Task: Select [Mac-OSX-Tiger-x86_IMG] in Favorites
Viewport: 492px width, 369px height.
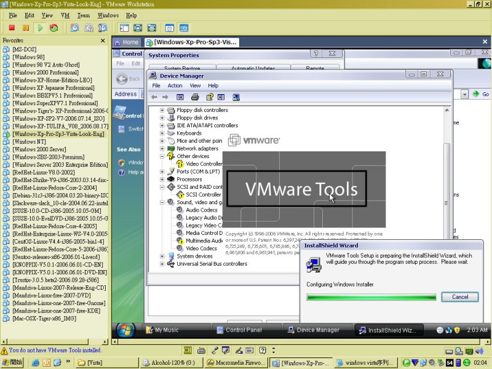Action: tap(44, 319)
